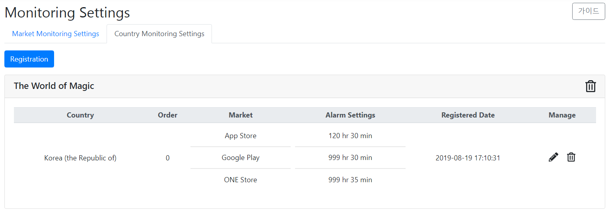606x212 pixels.
Task: Open the Market Monitoring Settings tab
Action: (56, 34)
